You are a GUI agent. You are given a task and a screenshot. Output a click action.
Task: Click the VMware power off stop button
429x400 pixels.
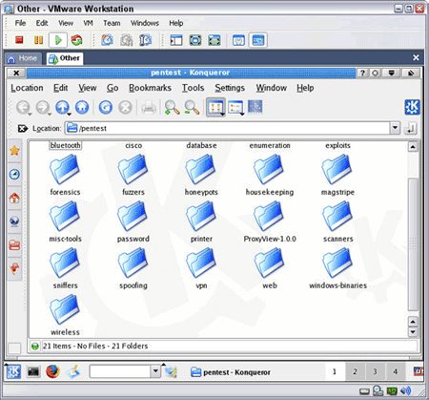click(x=19, y=40)
